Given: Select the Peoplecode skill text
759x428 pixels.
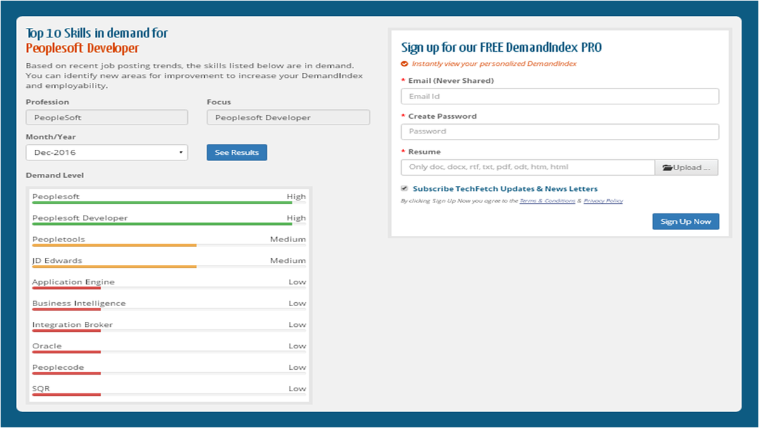Looking at the screenshot, I should [x=58, y=367].
